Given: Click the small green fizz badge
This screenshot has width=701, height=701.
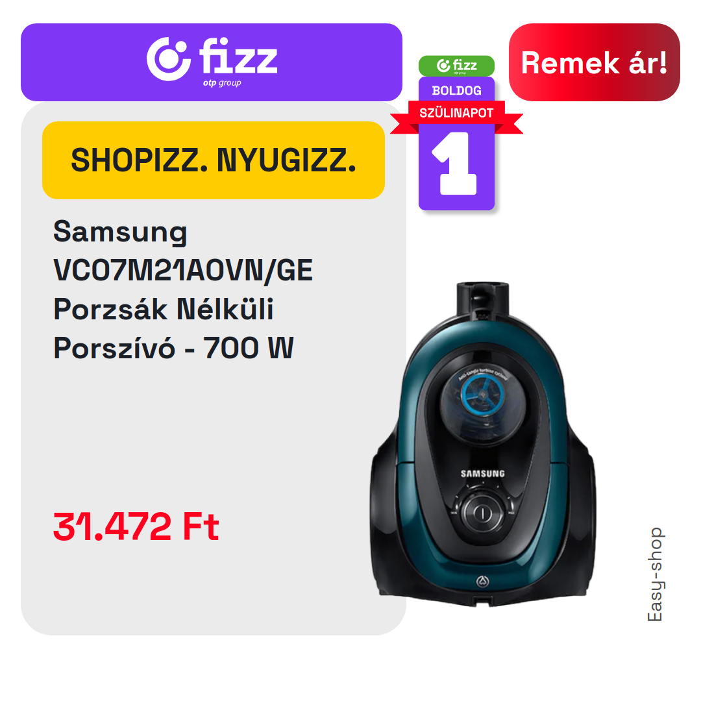Looking at the screenshot, I should [456, 66].
